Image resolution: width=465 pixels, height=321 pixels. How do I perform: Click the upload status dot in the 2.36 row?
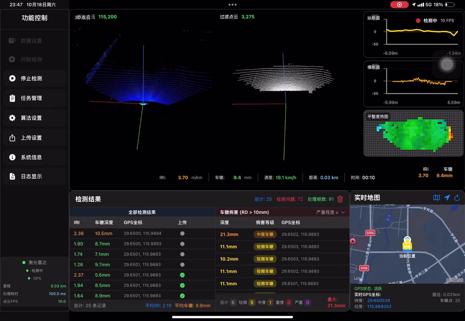click(x=182, y=234)
